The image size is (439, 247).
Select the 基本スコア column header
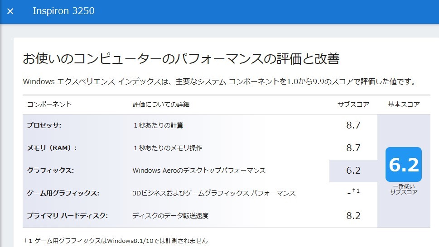[x=404, y=104]
